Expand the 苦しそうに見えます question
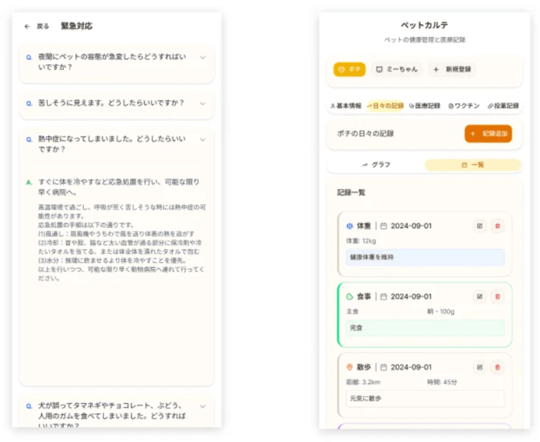The image size is (540, 442). (203, 102)
